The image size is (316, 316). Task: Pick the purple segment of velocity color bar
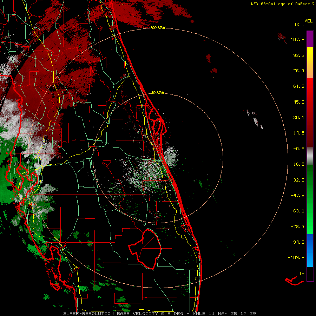[x=310, y=39]
